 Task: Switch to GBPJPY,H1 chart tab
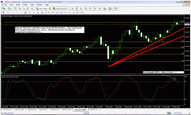click(94, 110)
